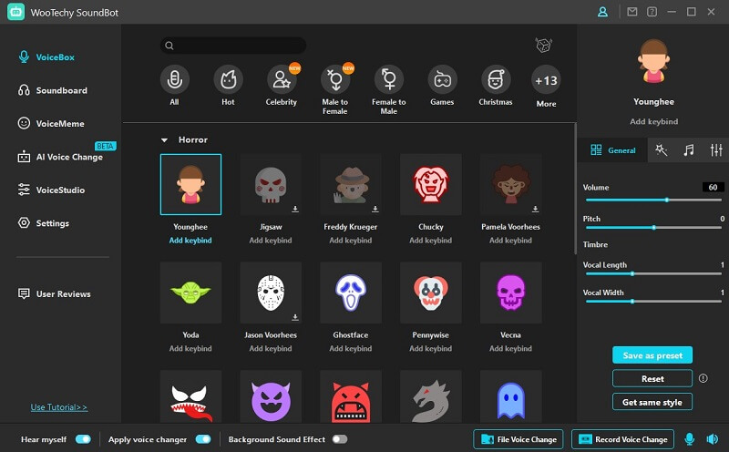Open the mail message icon
The width and height of the screenshot is (729, 452).
(x=631, y=12)
